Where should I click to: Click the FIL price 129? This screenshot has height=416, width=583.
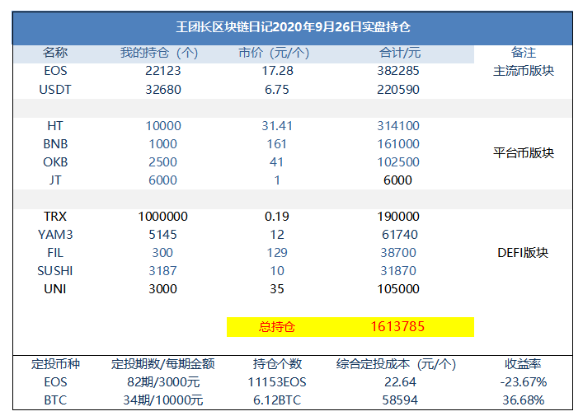[277, 253]
